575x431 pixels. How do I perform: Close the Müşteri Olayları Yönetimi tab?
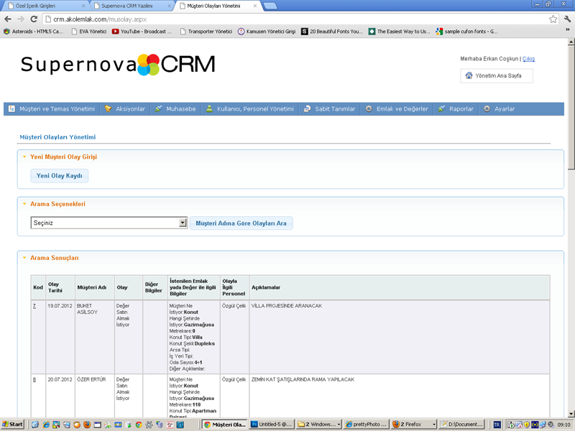tap(255, 6)
